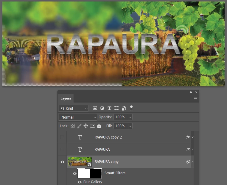The width and height of the screenshot is (227, 185).
Task: Hide the Blur Gallery filter
Action: pos(80,182)
